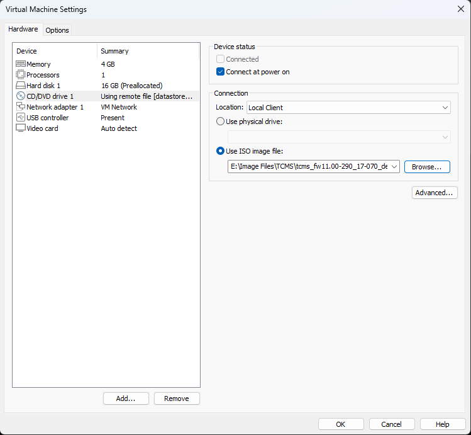Click the Summary column header

click(x=114, y=51)
